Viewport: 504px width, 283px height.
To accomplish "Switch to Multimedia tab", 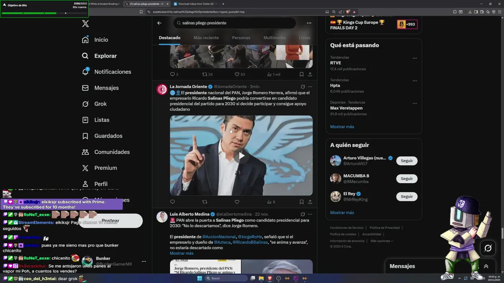I will 274,38.
